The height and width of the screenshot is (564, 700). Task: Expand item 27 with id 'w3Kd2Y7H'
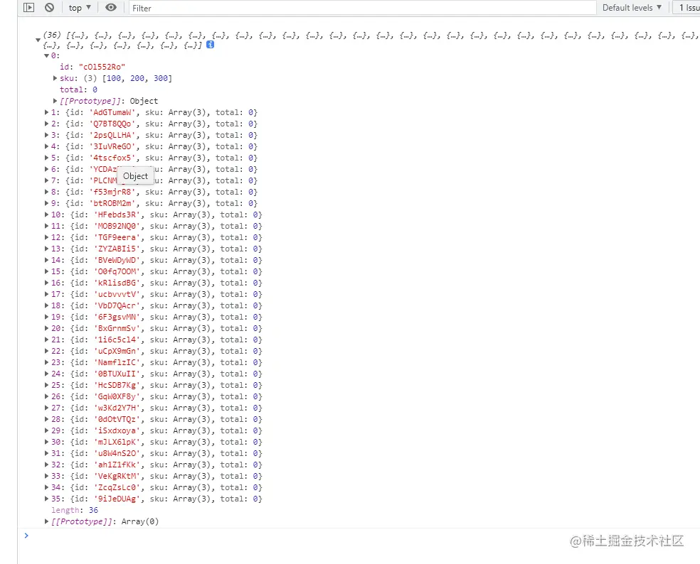(46, 408)
